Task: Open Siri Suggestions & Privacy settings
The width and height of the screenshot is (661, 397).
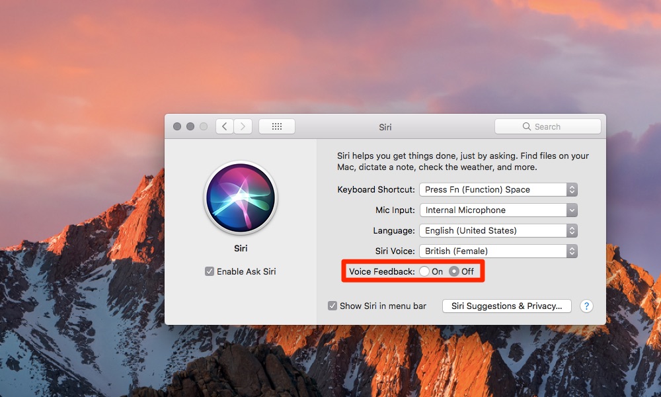Action: coord(507,306)
